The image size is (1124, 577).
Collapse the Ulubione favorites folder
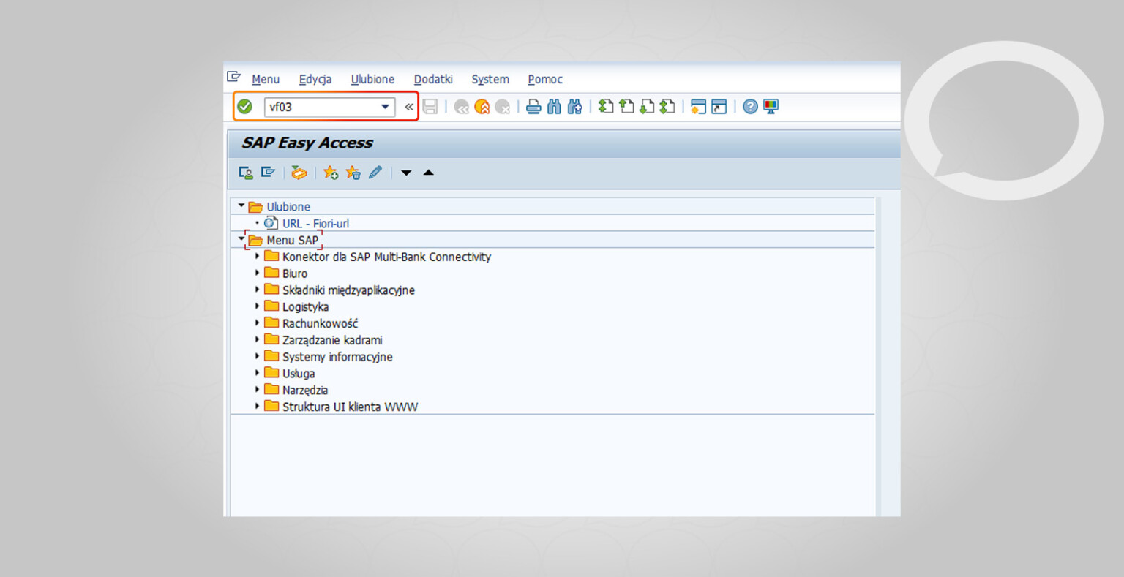[241, 206]
